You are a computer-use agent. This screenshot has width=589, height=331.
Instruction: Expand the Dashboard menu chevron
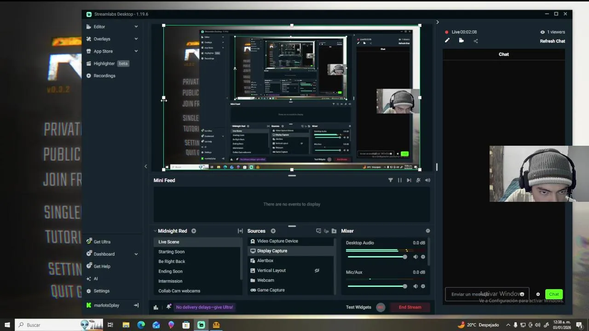pos(136,254)
